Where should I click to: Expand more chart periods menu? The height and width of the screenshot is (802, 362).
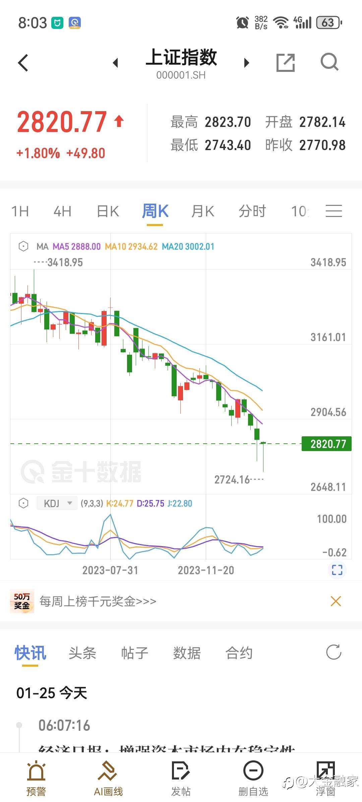pos(334,211)
